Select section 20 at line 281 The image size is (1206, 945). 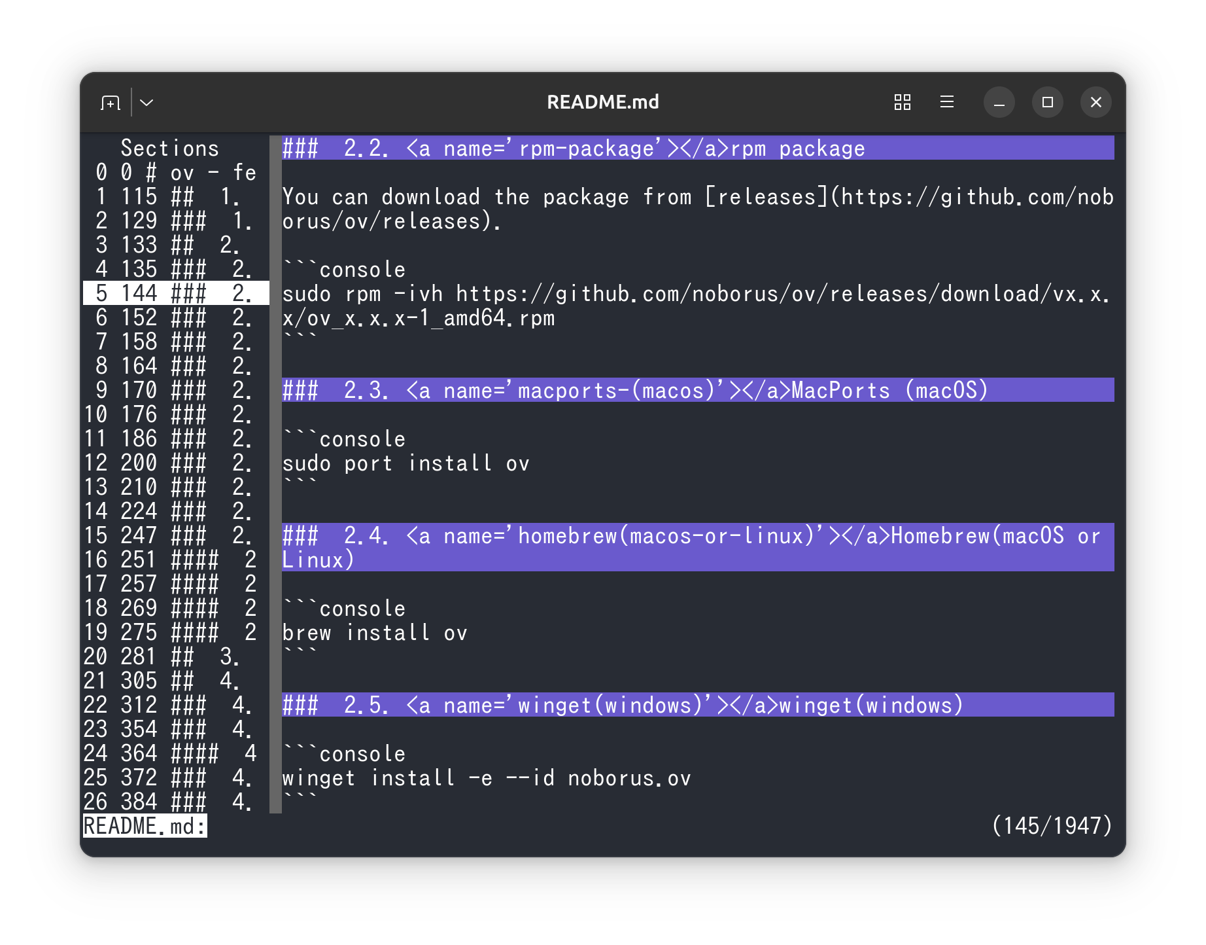click(176, 656)
